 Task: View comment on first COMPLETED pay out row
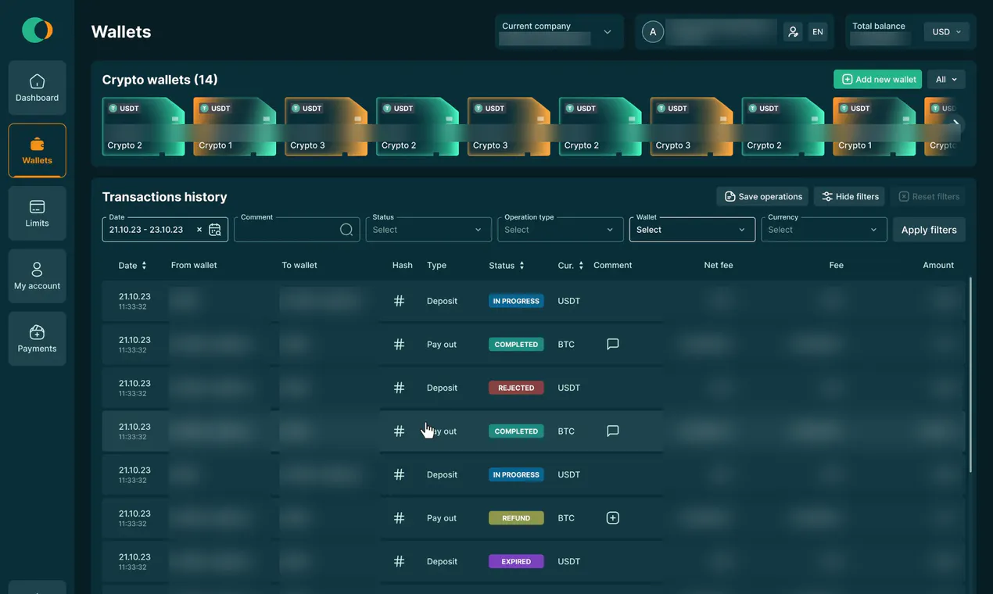click(x=613, y=344)
